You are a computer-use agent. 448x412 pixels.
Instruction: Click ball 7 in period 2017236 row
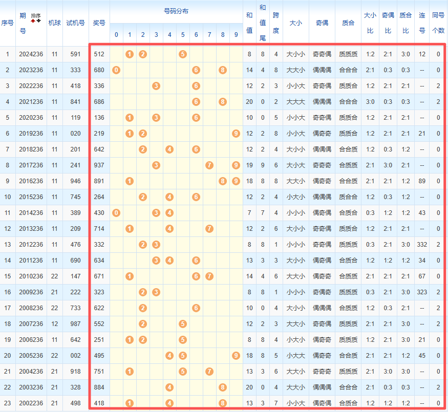tap(209, 165)
